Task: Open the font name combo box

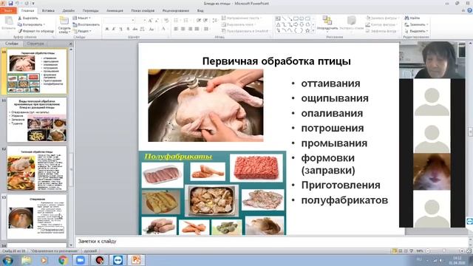Action: [120, 20]
